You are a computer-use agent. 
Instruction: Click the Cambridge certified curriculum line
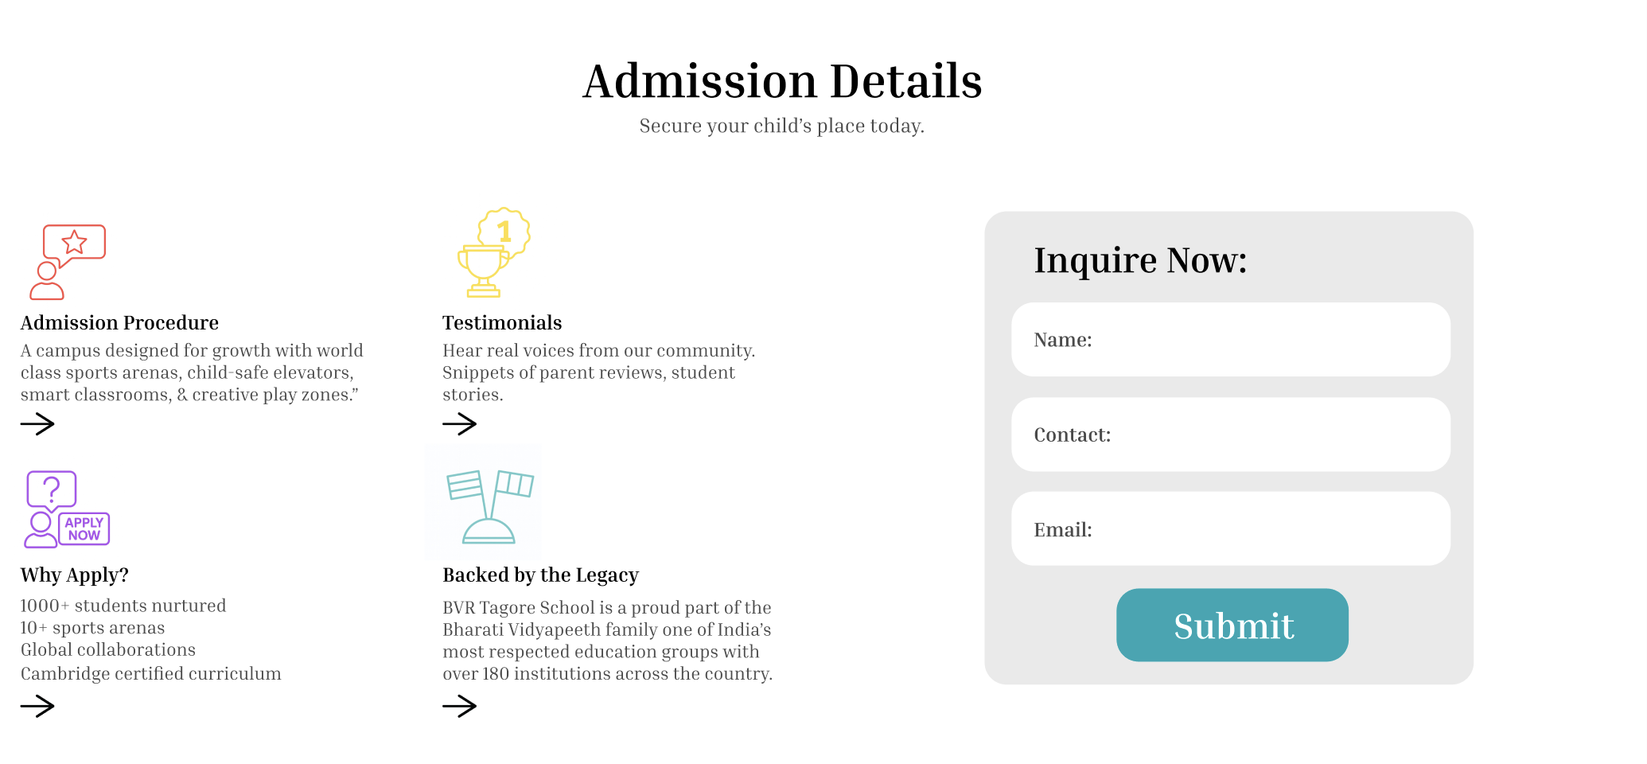(150, 674)
